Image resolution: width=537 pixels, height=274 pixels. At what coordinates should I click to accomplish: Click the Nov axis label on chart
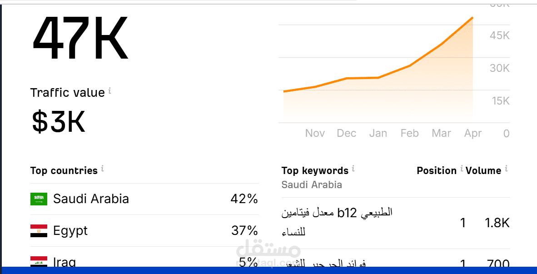click(x=315, y=133)
